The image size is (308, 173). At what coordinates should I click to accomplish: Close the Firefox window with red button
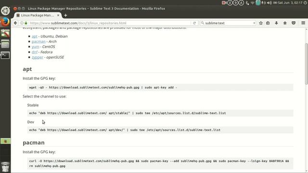(15, 9)
